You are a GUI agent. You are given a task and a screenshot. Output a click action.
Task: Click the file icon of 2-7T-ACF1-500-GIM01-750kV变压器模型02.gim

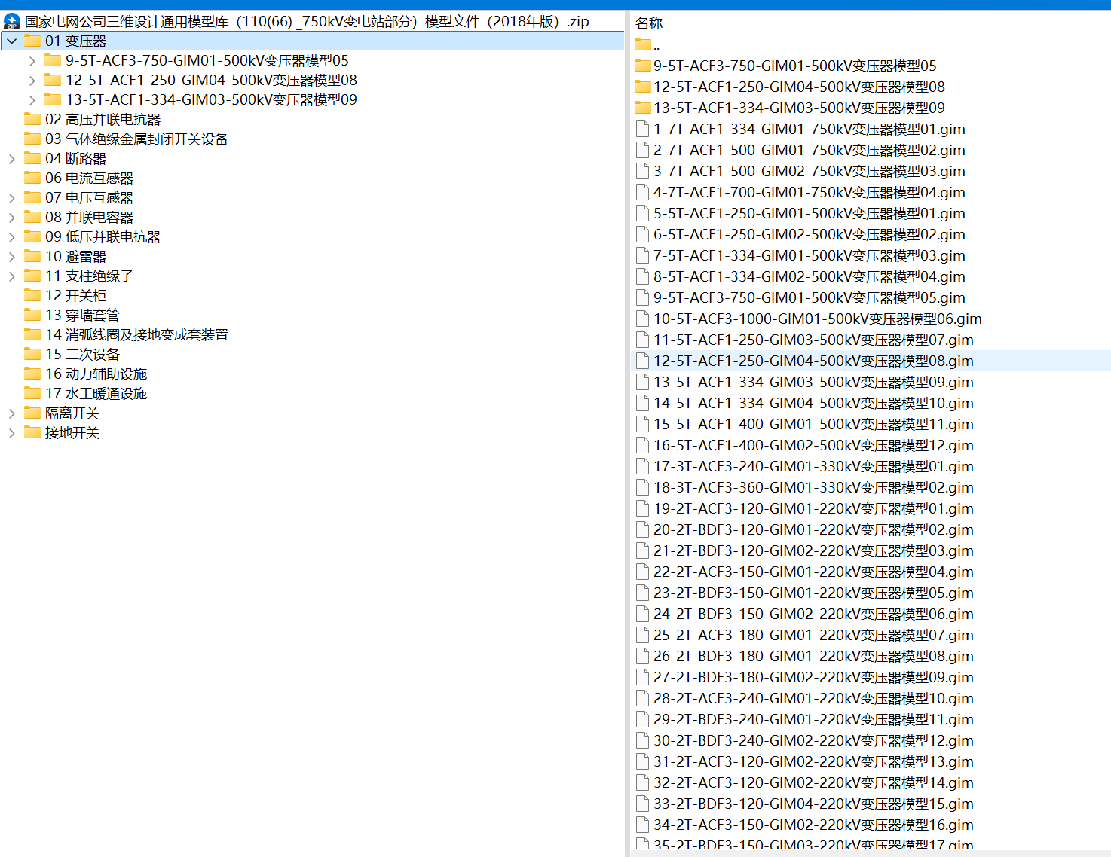pos(642,150)
